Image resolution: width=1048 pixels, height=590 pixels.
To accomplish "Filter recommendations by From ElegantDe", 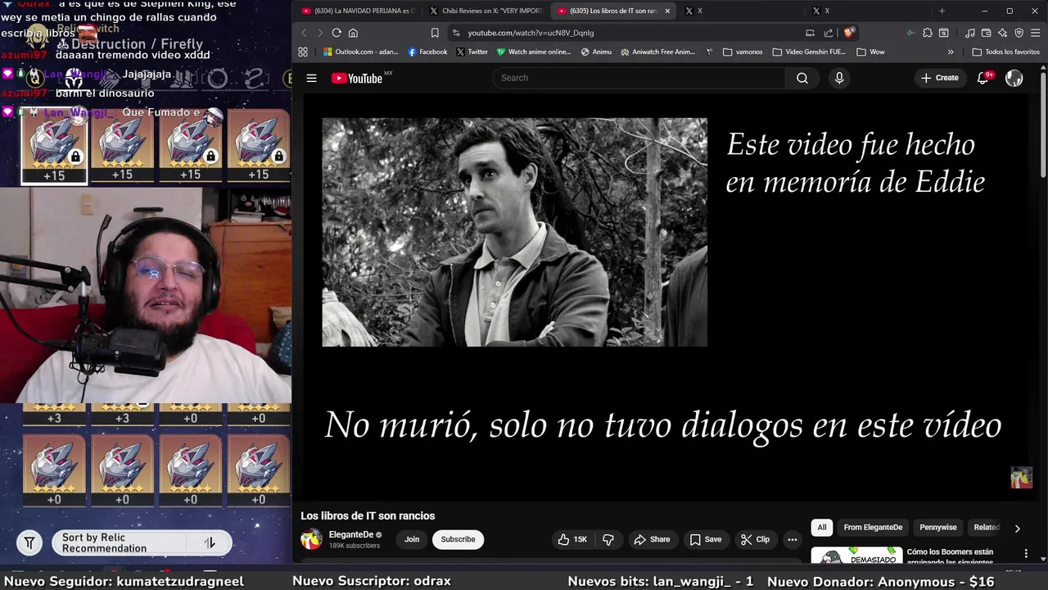I will (873, 528).
